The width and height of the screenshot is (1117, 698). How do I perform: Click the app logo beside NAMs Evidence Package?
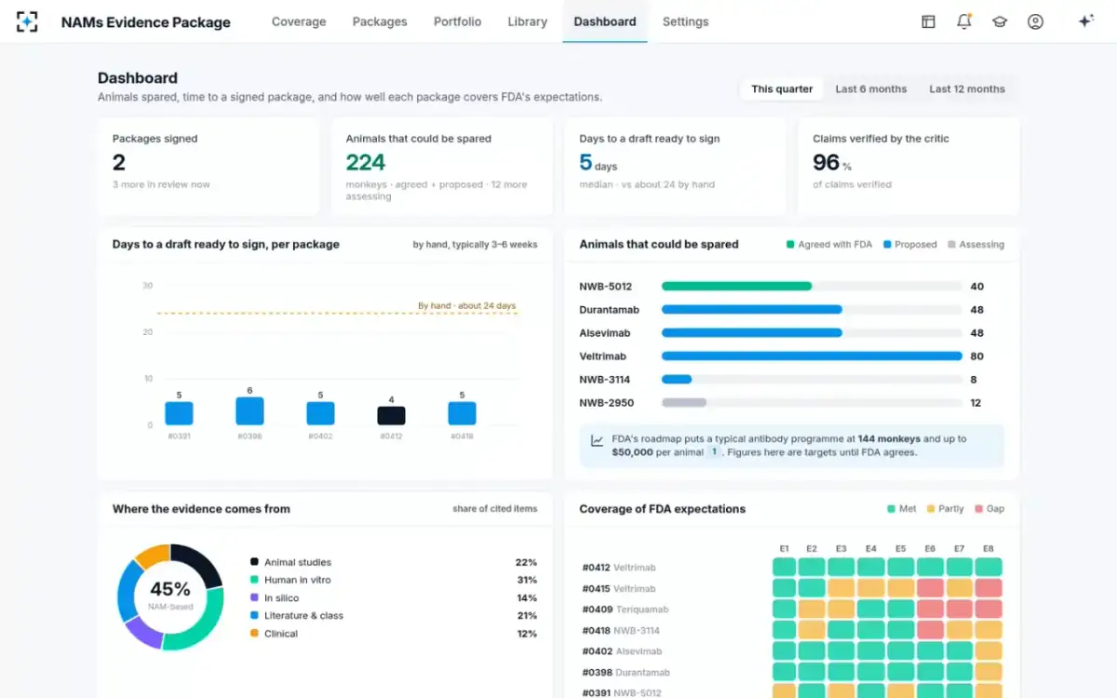coord(27,21)
